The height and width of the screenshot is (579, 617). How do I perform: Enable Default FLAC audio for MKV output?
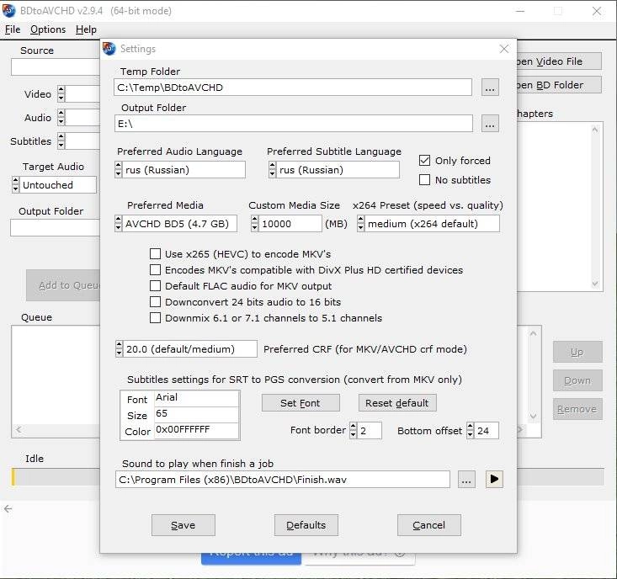pyautogui.click(x=156, y=286)
